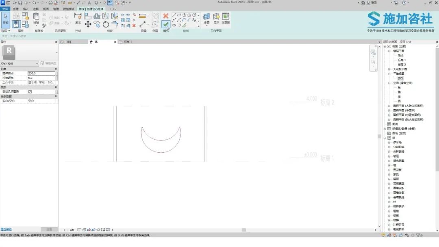439x247 pixels.
Task: Click the Apply button in Properties panel
Action: coord(49,230)
